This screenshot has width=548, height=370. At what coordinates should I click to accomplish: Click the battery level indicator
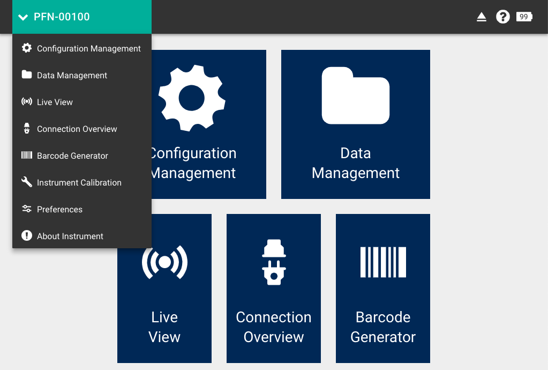[x=524, y=17]
